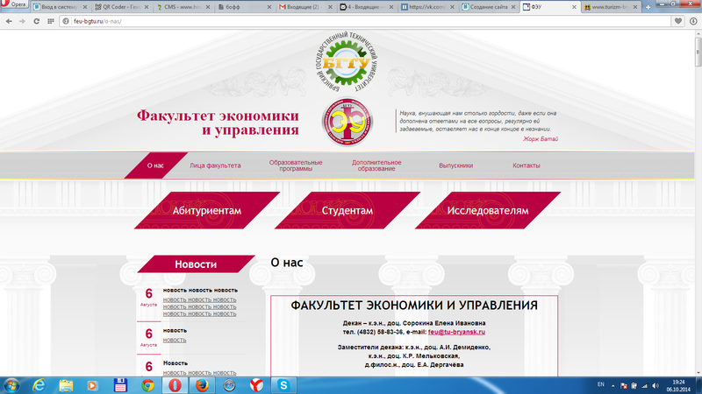Screen dimensions: 702x394
Task: Click the 'Жорж Батай' quote author
Action: [x=541, y=139]
